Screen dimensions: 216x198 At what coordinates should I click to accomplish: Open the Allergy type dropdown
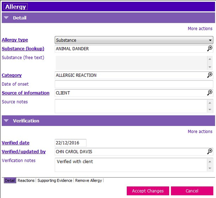(134, 40)
